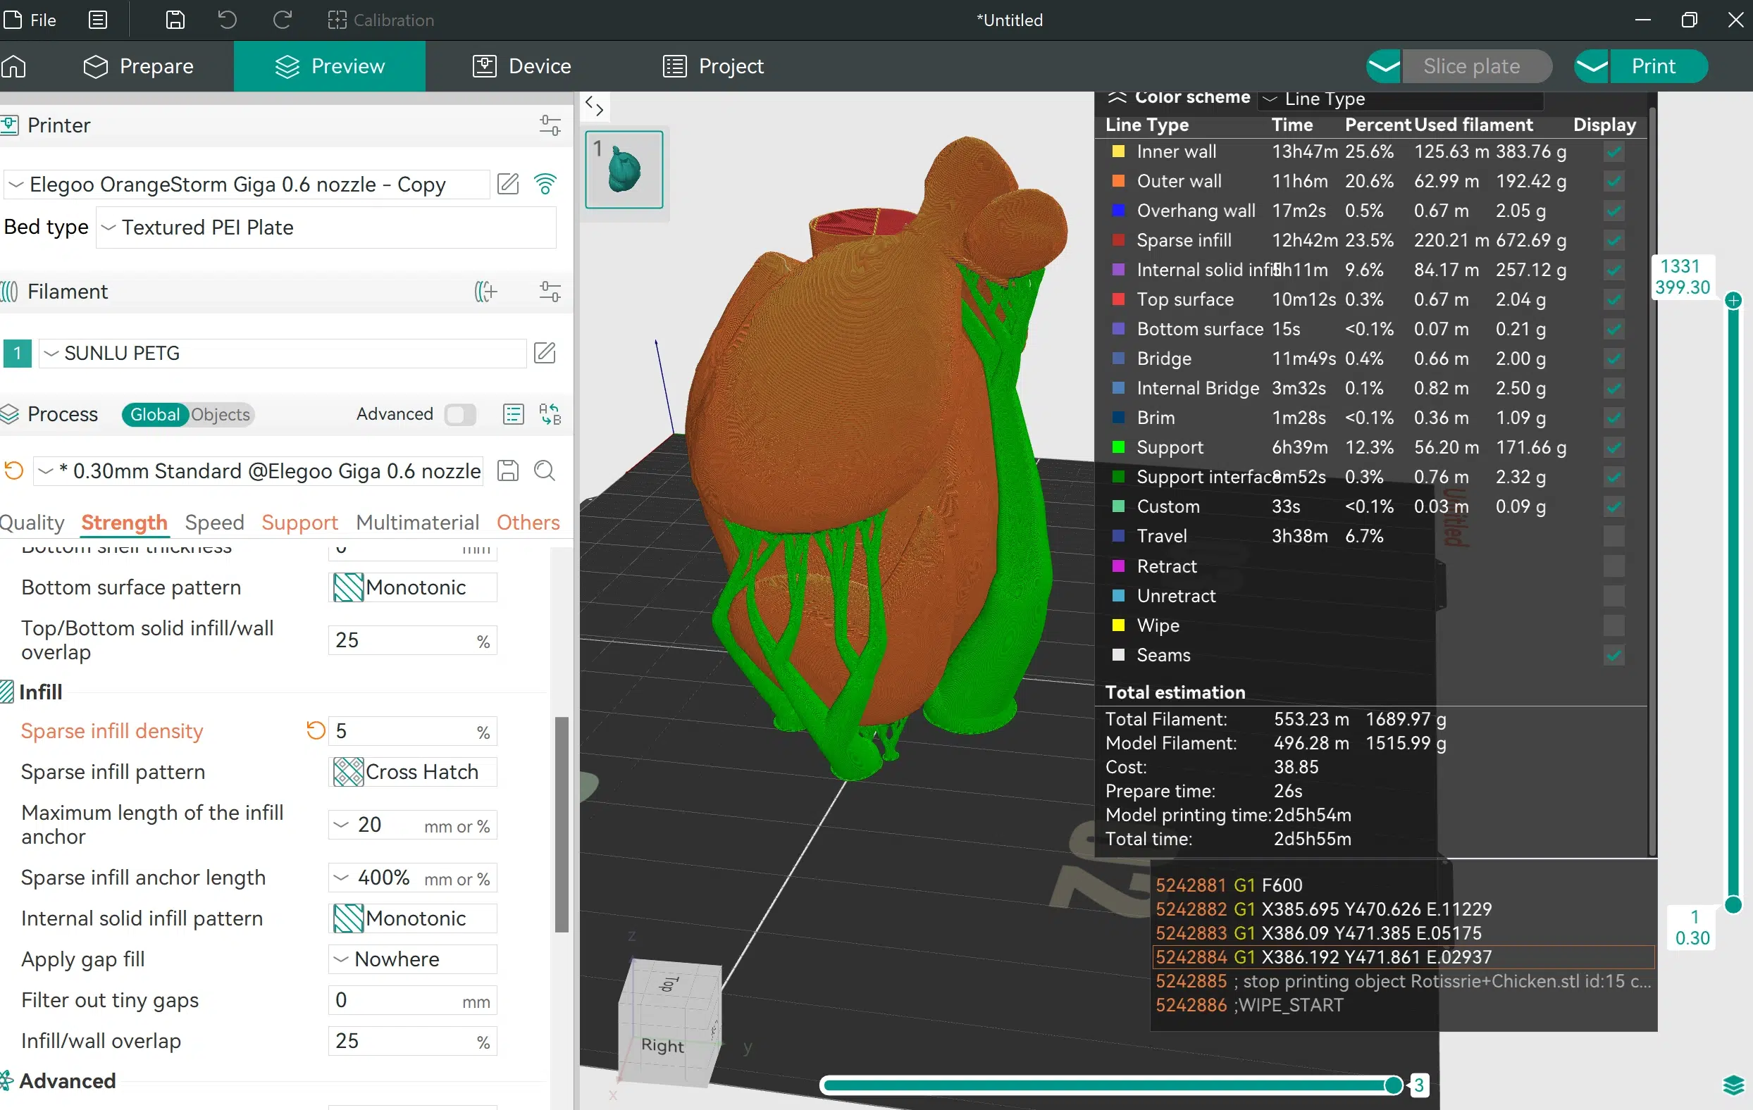The width and height of the screenshot is (1753, 1110).
Task: Open Sparse infill pattern dropdown
Action: [412, 771]
